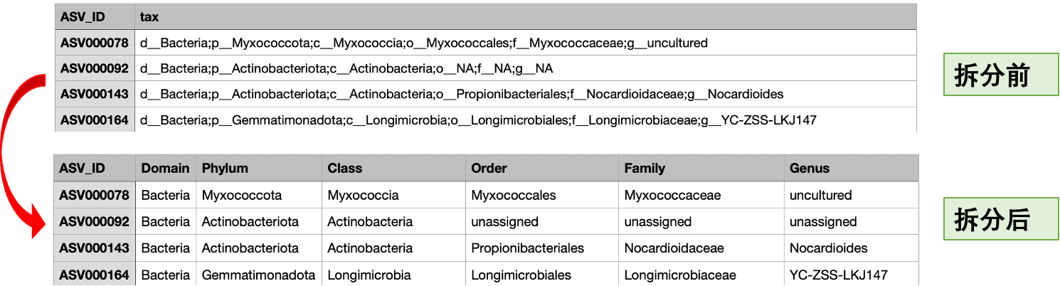Select the tax column header

coord(149,16)
